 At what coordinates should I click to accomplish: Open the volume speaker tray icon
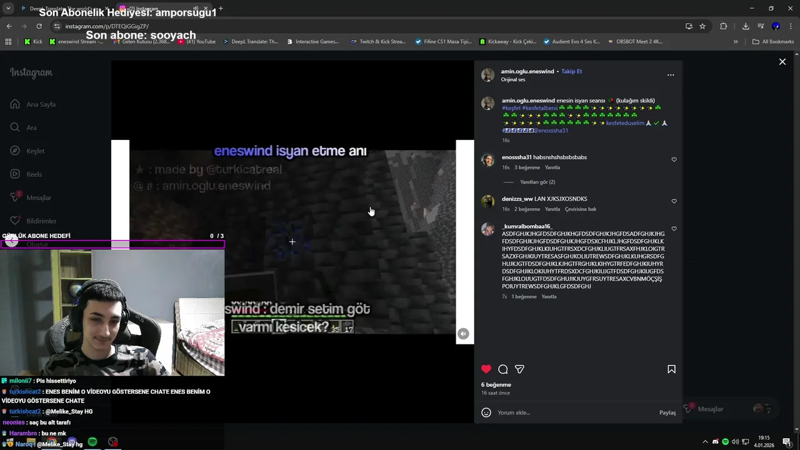pos(735,442)
